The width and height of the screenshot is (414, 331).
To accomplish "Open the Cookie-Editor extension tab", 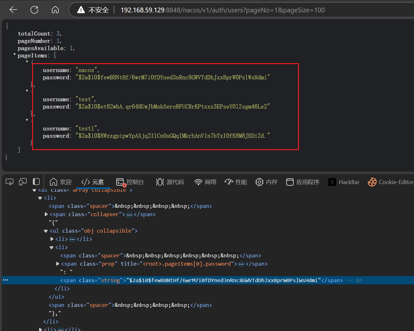I will coord(390,182).
